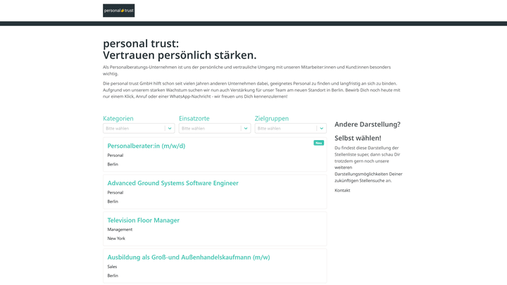This screenshot has height=285, width=507.
Task: Click the Einsatzorte filter label
Action: 194,118
